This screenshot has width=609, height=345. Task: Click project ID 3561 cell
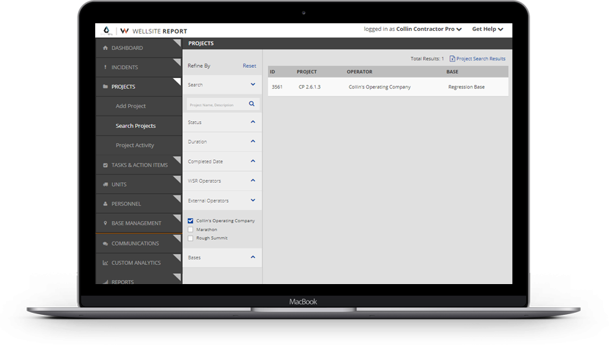tap(277, 87)
